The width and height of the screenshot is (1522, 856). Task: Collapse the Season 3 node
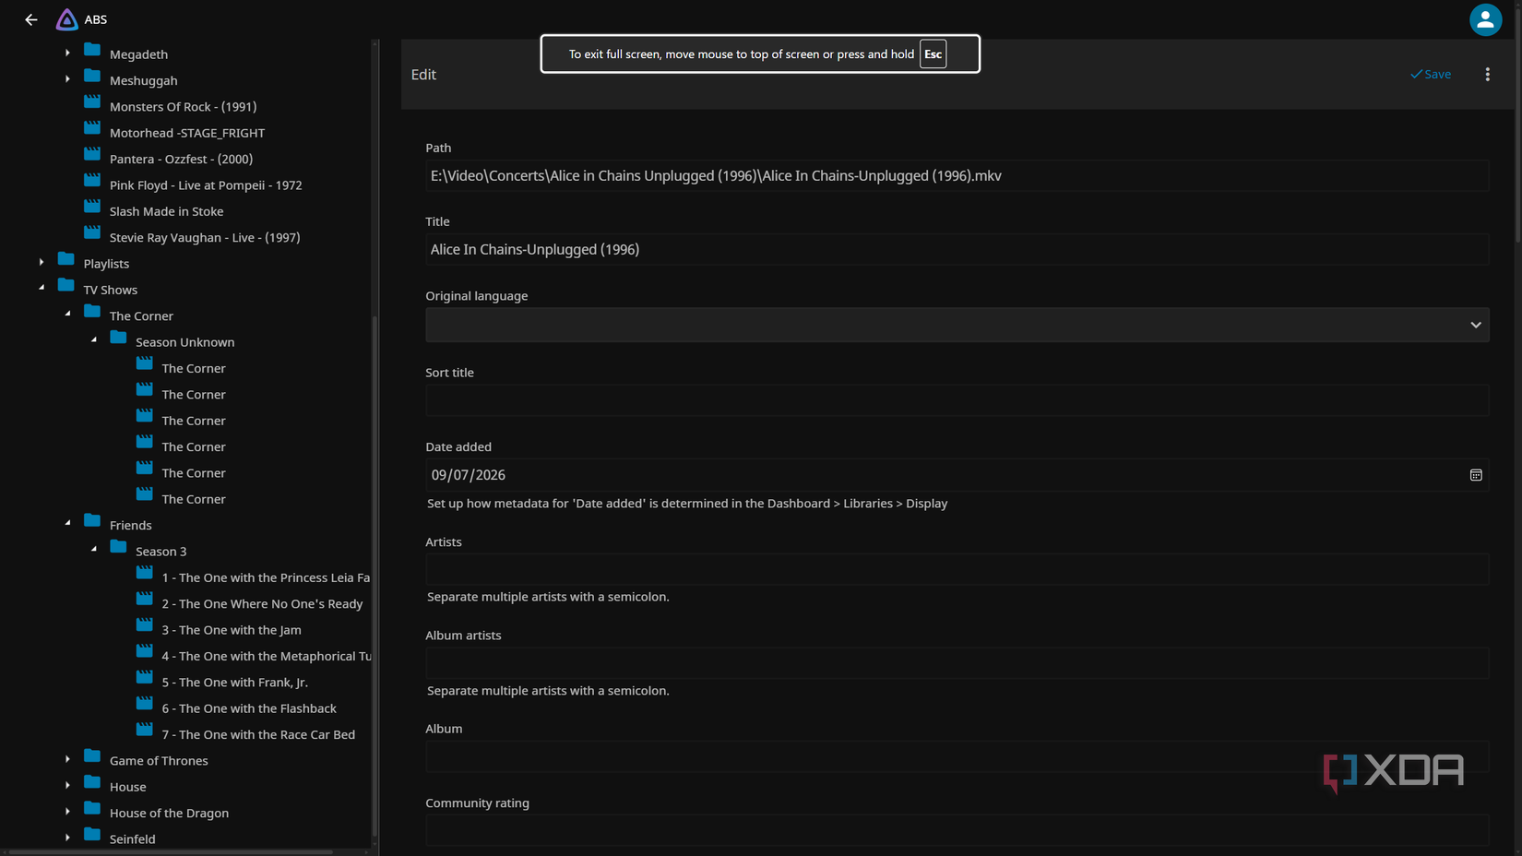(94, 550)
